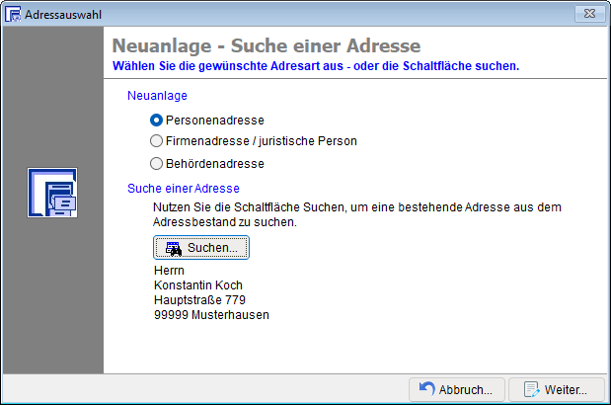Click the street line Hauptstraße 779
The height and width of the screenshot is (405, 611).
200,299
